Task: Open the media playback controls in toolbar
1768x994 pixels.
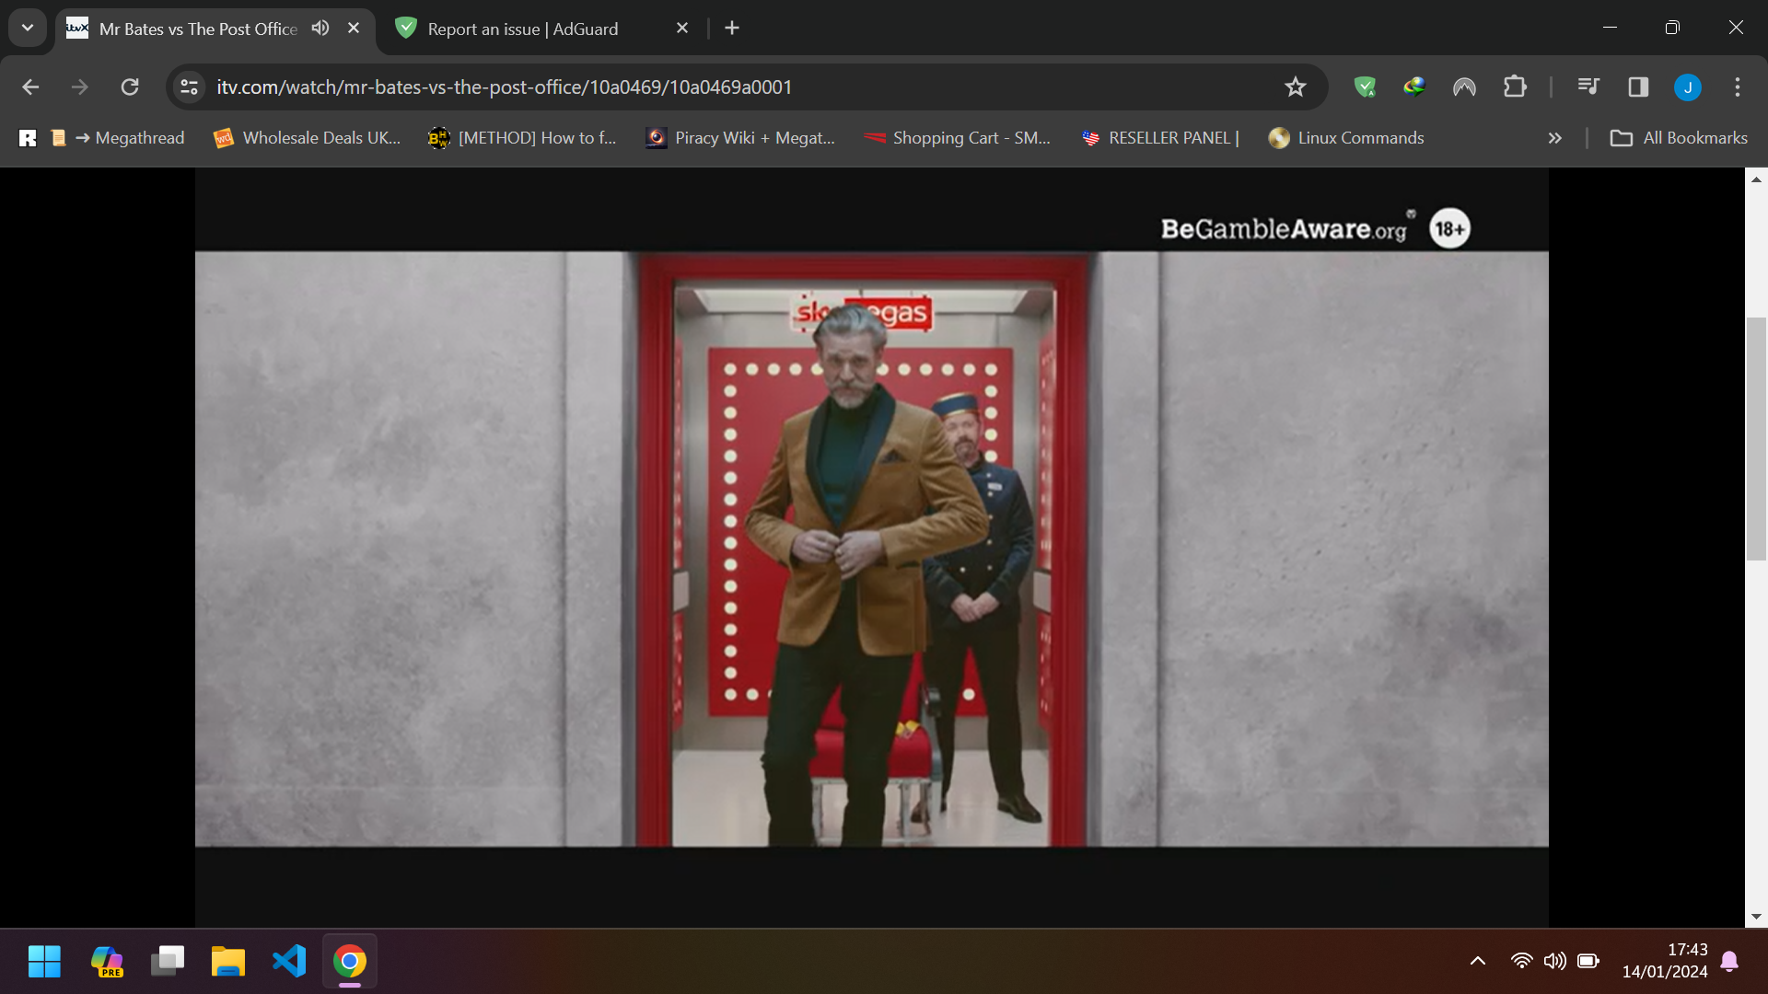Action: (1588, 87)
